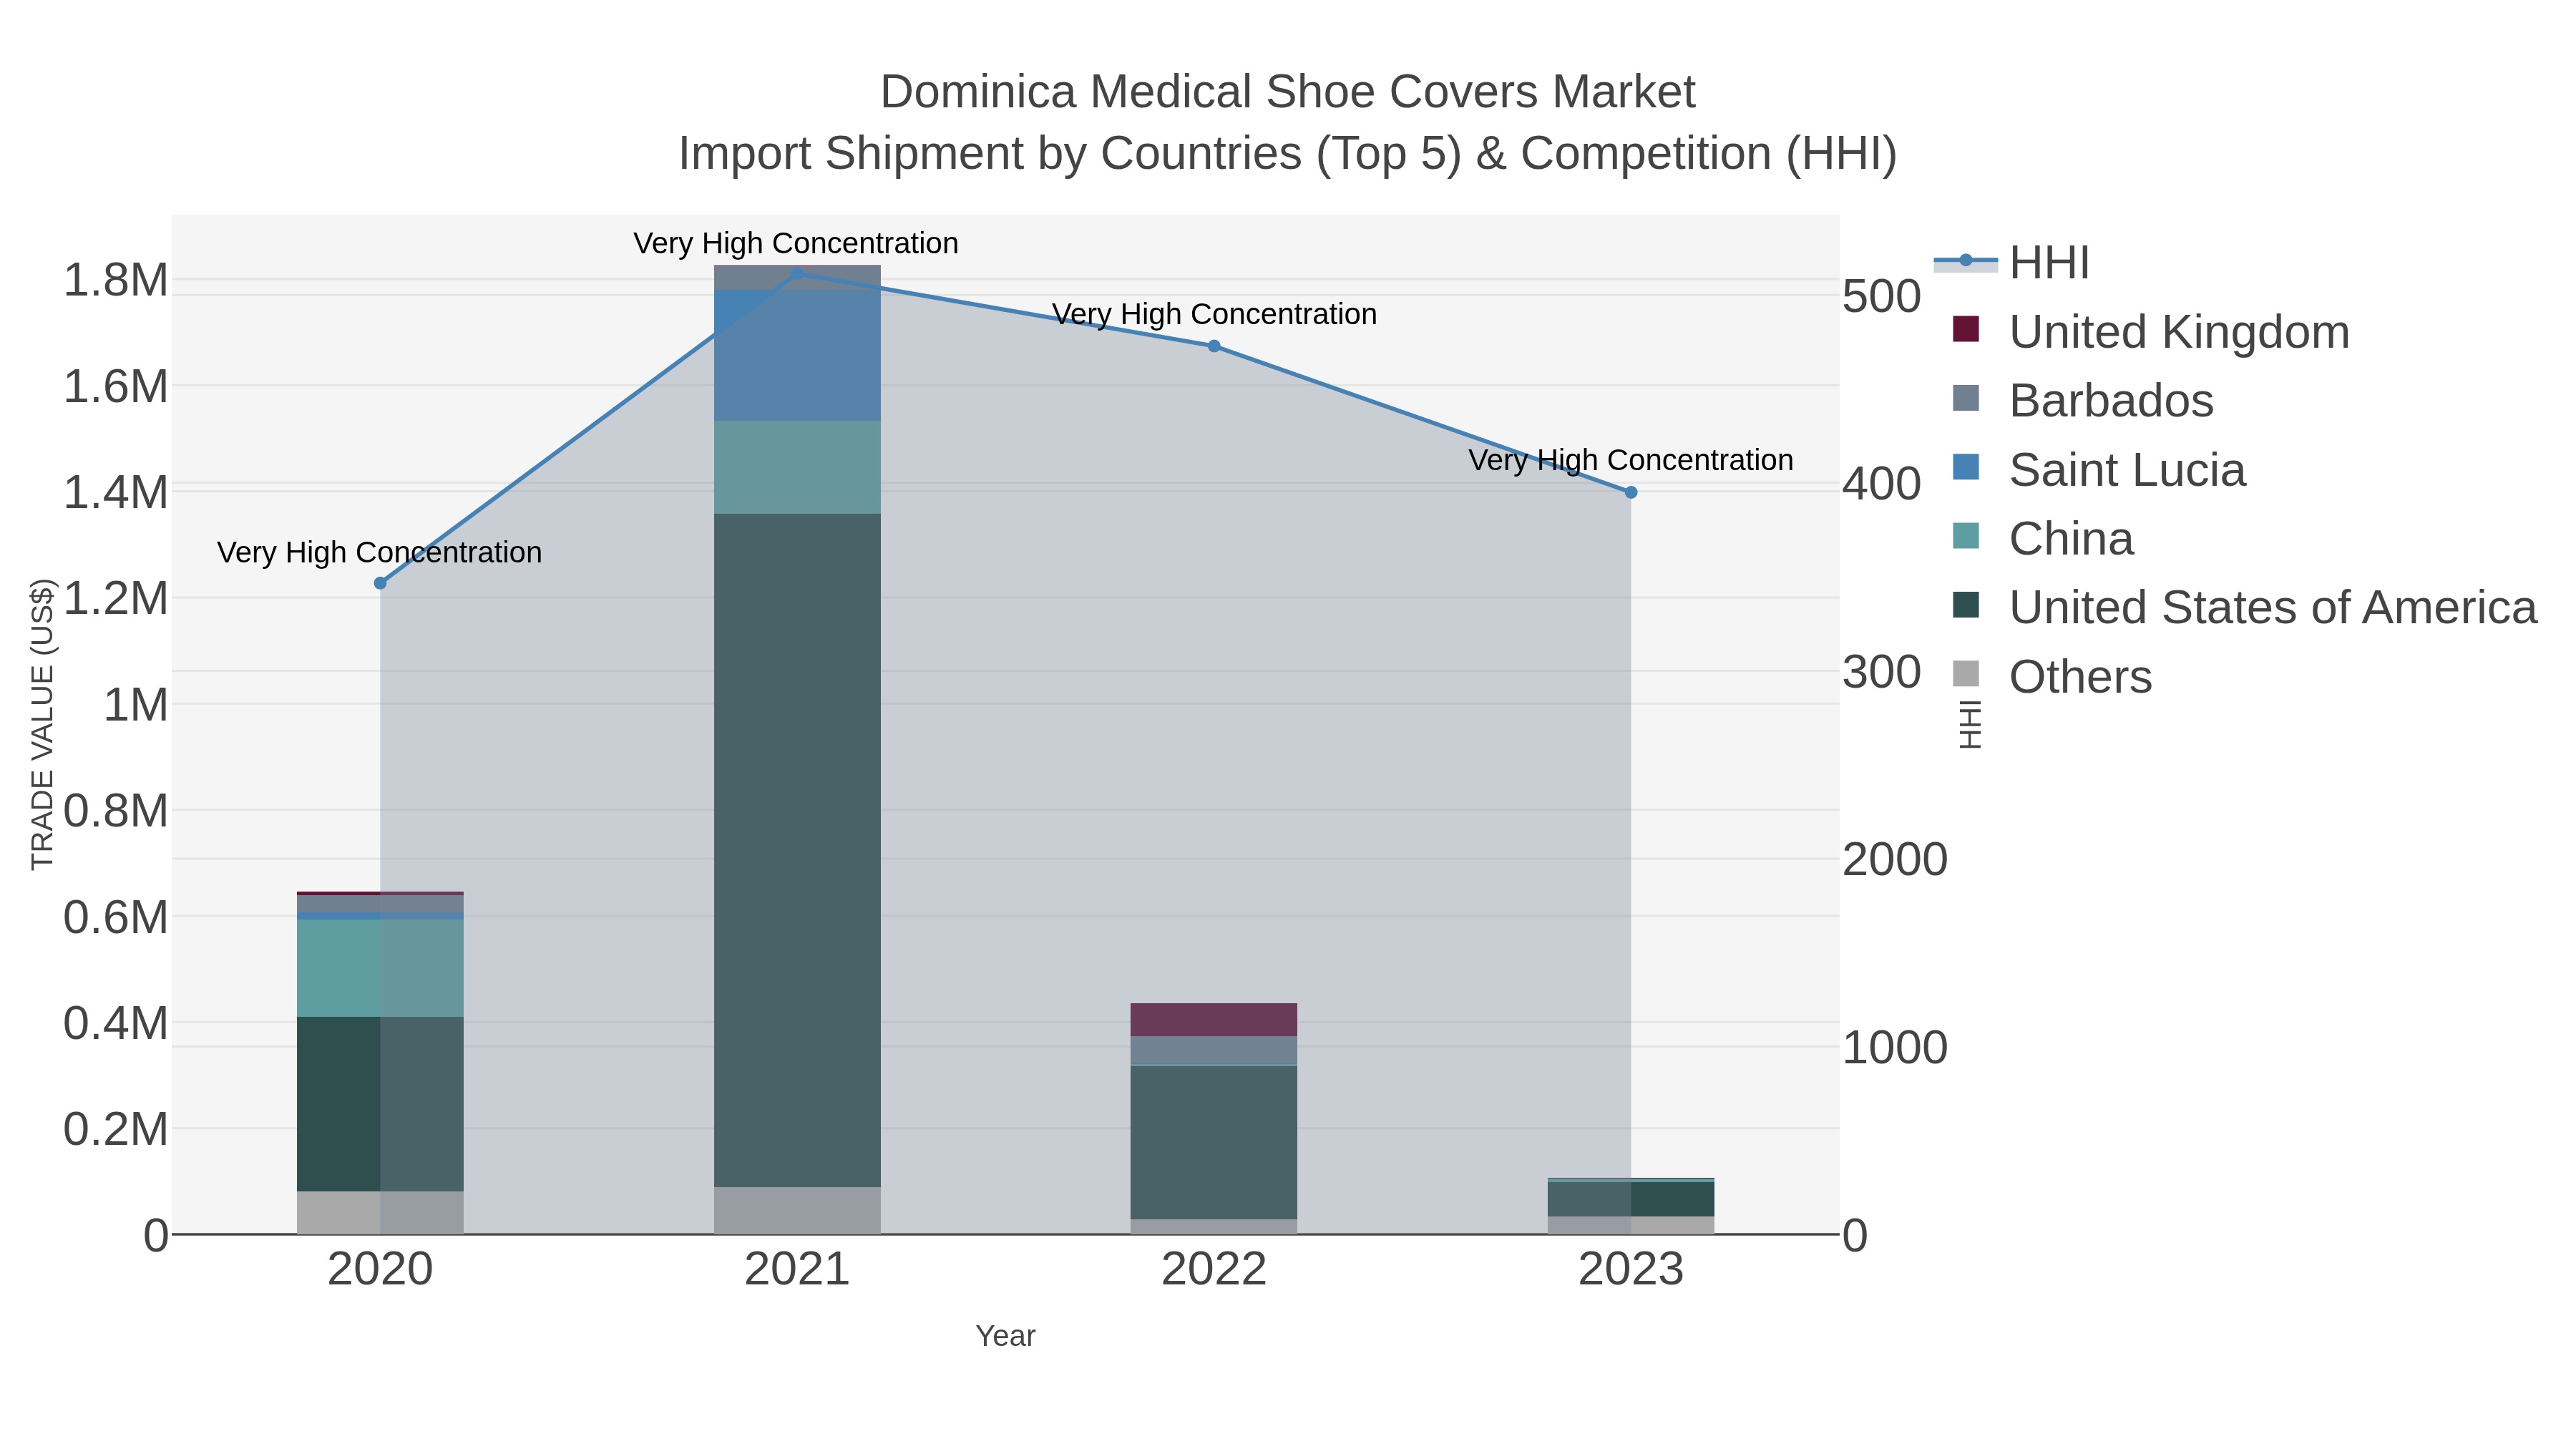The image size is (2576, 1449).
Task: Click the 2021 Others bar segment
Action: click(x=797, y=1210)
